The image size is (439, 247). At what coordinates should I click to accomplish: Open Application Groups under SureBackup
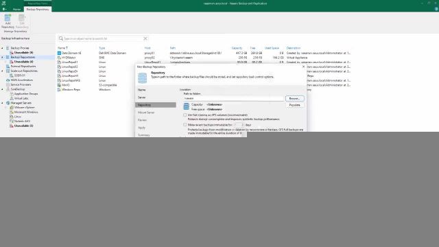(26, 94)
